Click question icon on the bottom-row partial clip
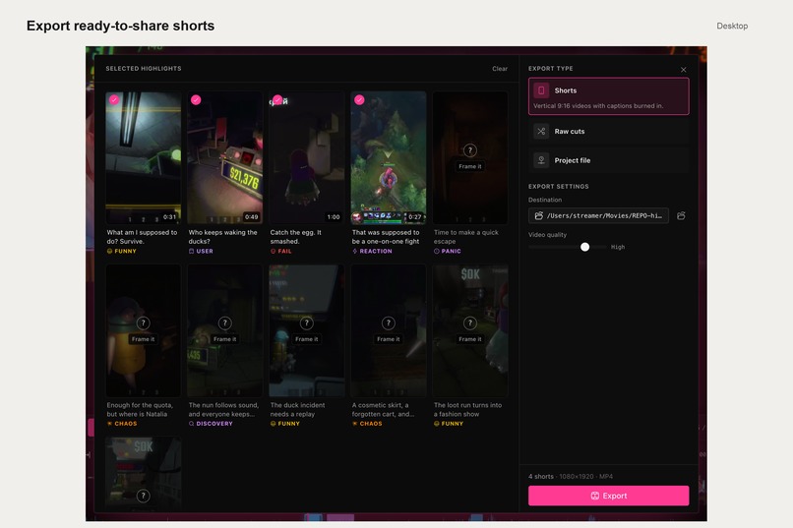 pos(143,496)
